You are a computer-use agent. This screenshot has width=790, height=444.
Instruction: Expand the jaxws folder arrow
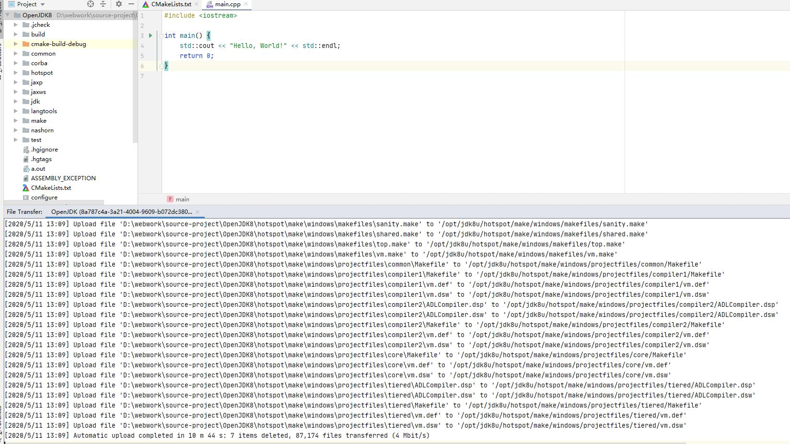pyautogui.click(x=16, y=92)
